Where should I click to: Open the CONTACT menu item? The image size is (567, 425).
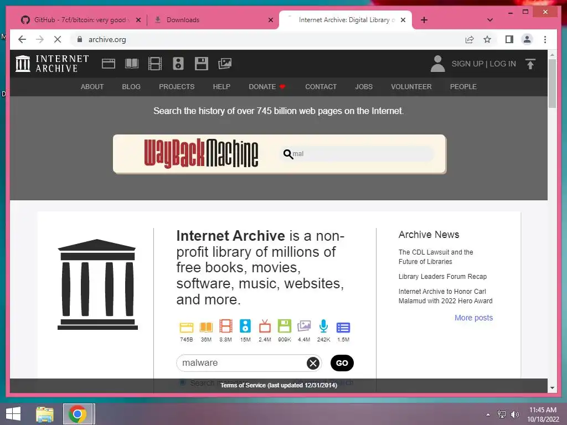coord(321,87)
